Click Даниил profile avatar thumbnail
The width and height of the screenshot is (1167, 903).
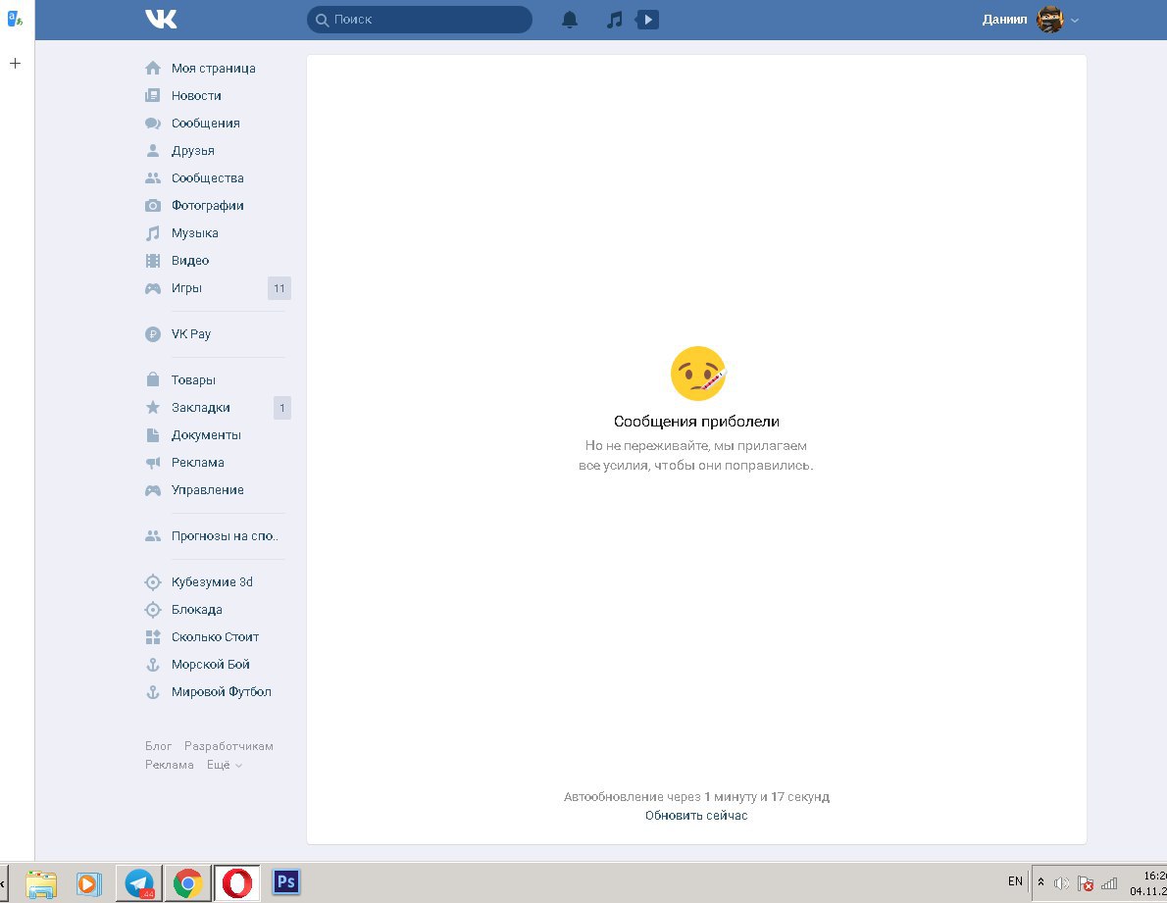pos(1049,20)
